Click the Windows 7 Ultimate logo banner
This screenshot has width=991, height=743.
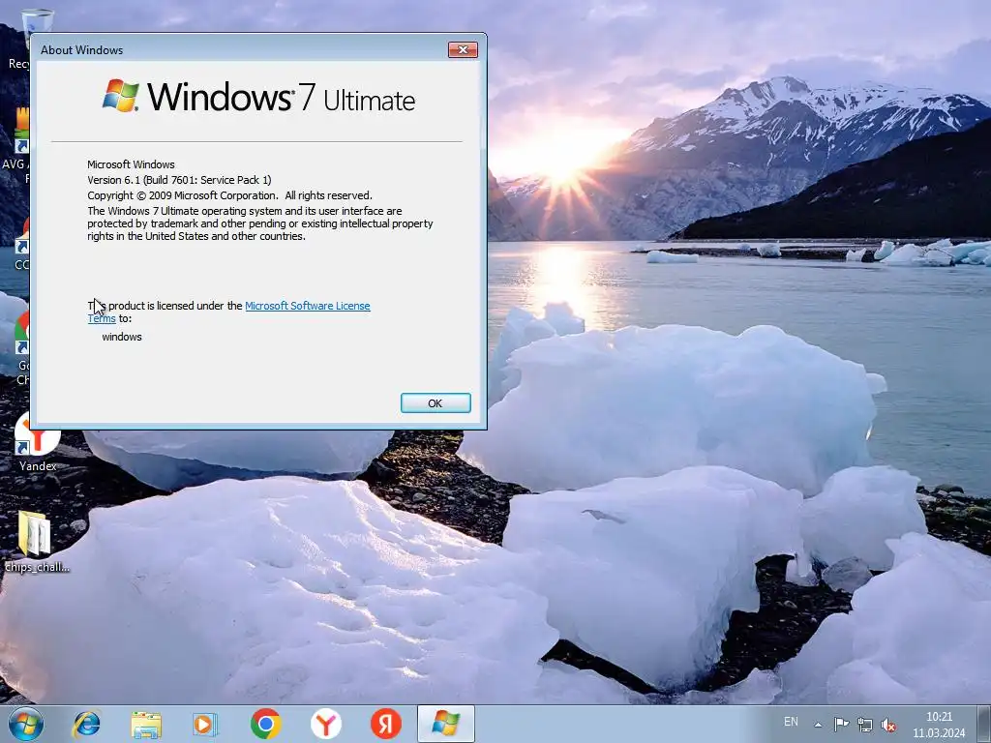coord(258,97)
